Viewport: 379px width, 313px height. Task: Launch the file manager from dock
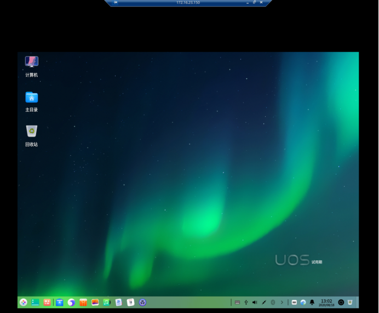coord(60,303)
